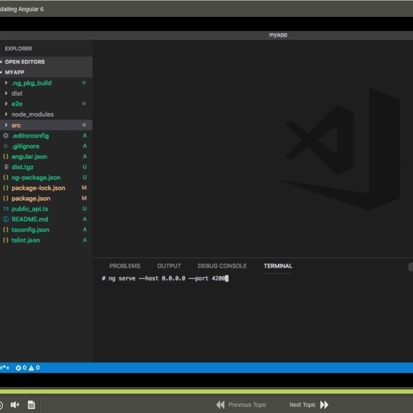Expand the e2e folder arrow
This screenshot has height=413, width=413.
click(6, 104)
